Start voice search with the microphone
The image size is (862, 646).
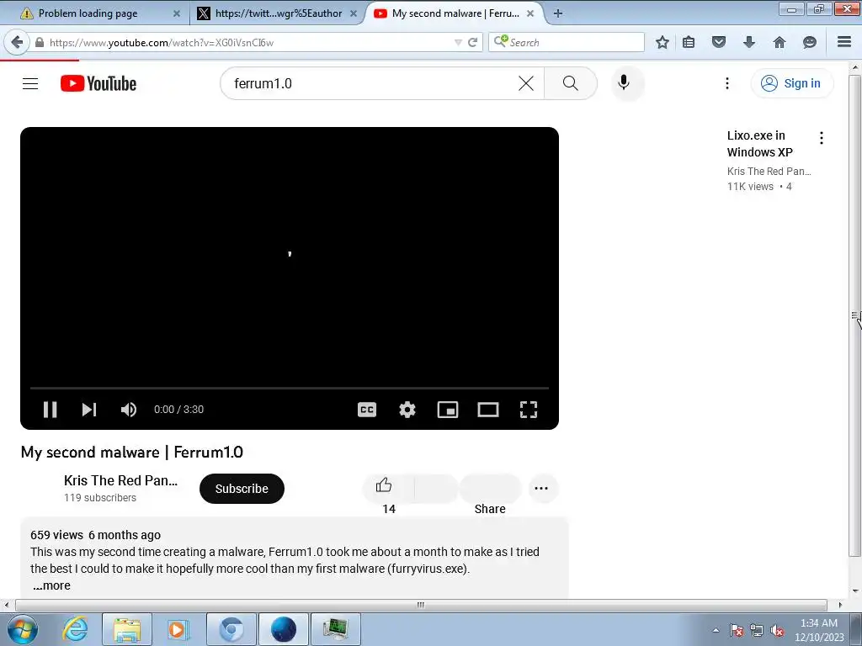tap(624, 83)
